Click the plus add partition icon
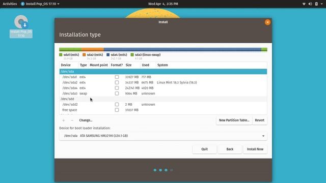 [x=64, y=120]
